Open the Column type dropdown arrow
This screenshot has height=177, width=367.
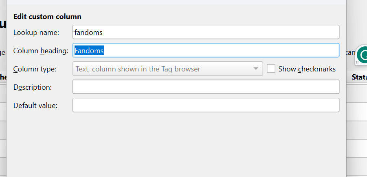tap(256, 69)
